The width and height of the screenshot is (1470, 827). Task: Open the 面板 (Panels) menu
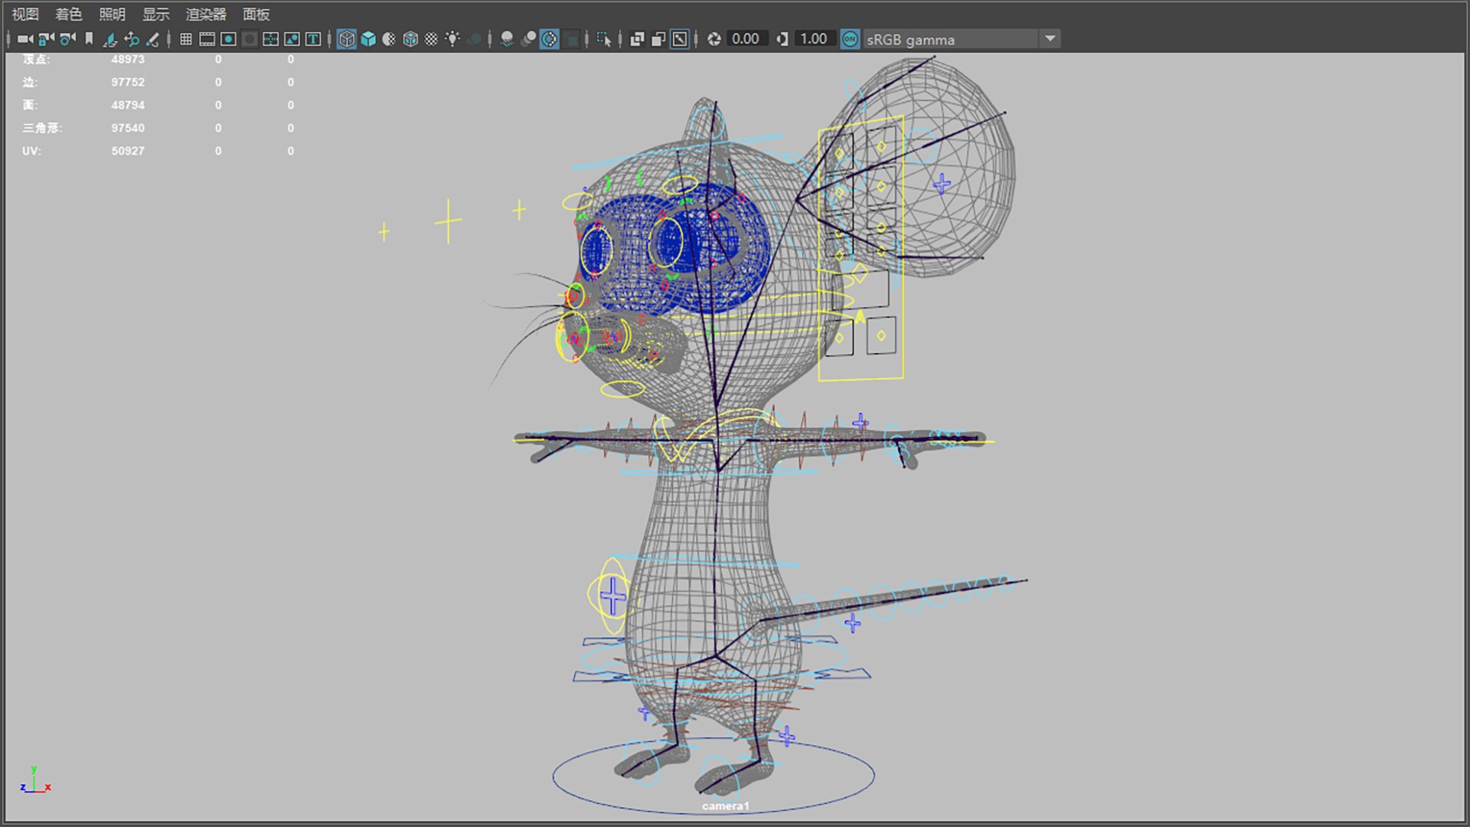pos(256,15)
